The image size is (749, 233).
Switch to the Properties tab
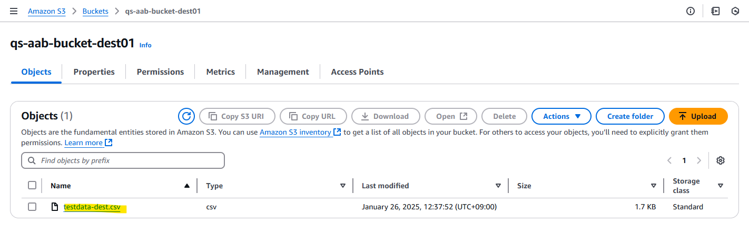[94, 72]
